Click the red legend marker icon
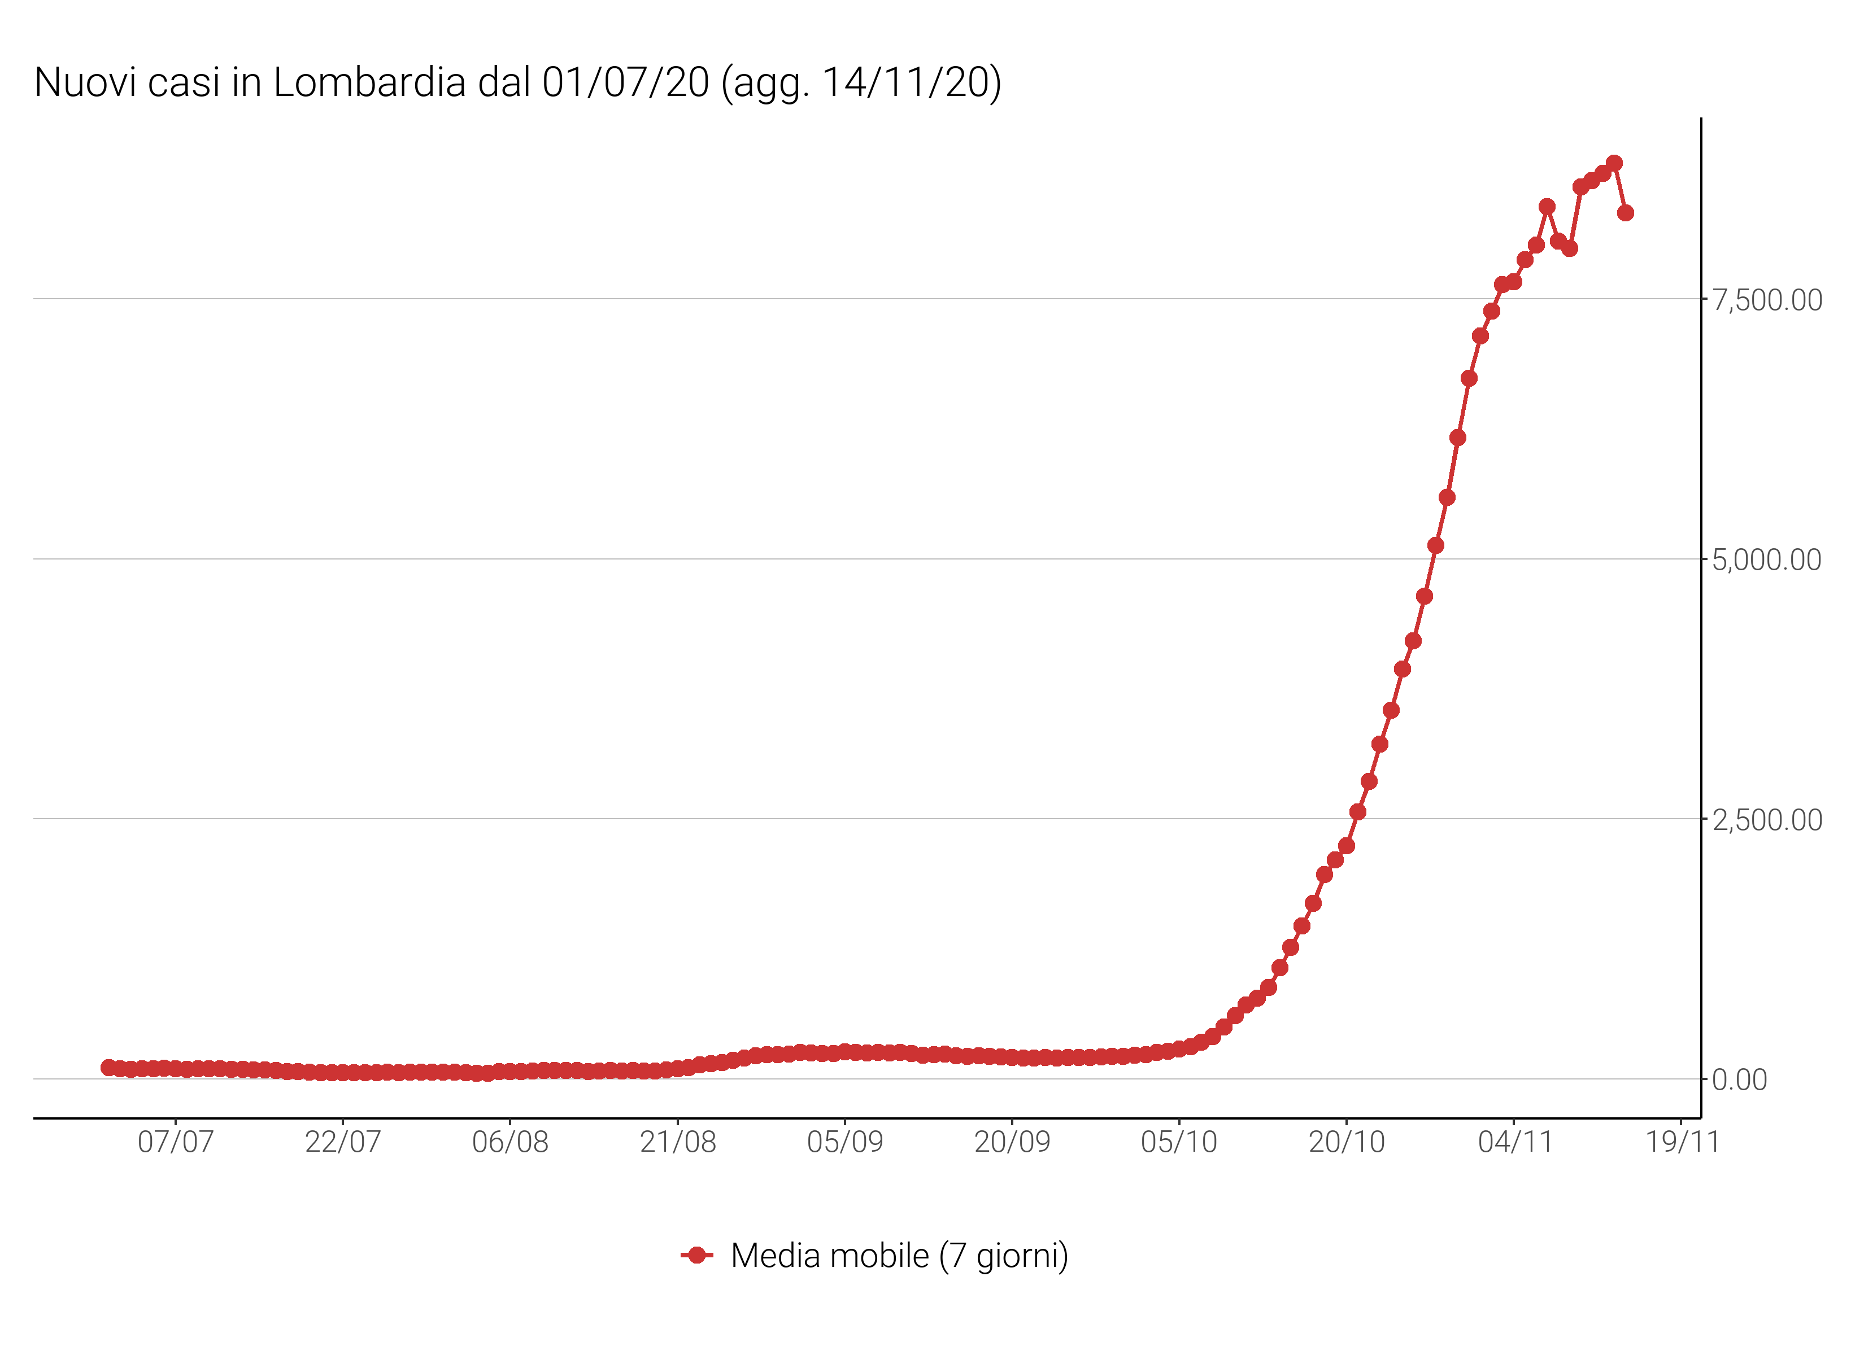1864x1355 pixels. click(696, 1255)
